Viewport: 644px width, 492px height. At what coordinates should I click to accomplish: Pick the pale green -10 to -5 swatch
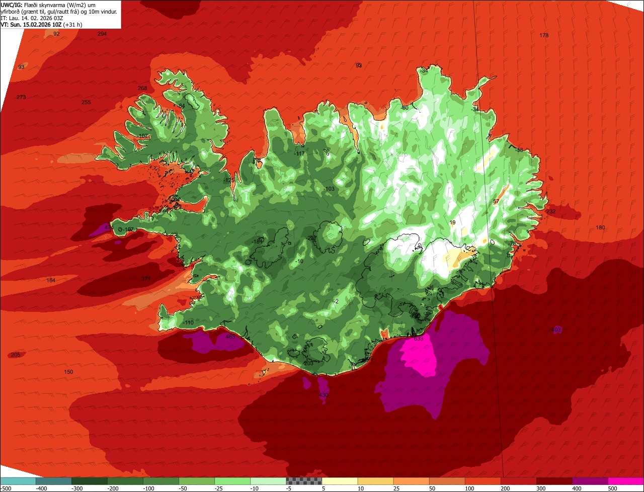(268, 481)
